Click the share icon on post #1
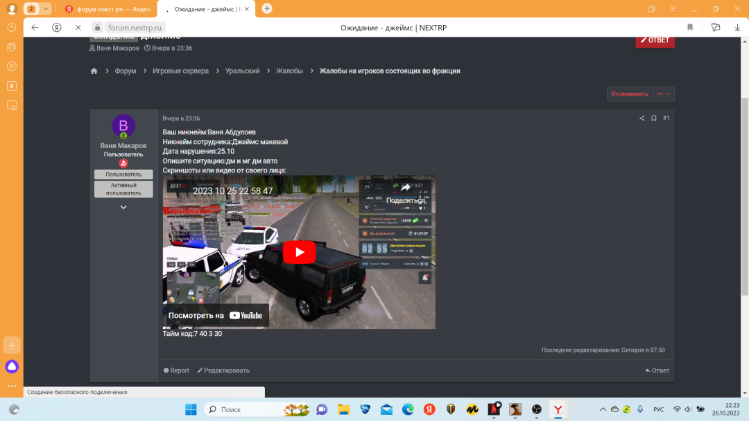 coord(642,118)
